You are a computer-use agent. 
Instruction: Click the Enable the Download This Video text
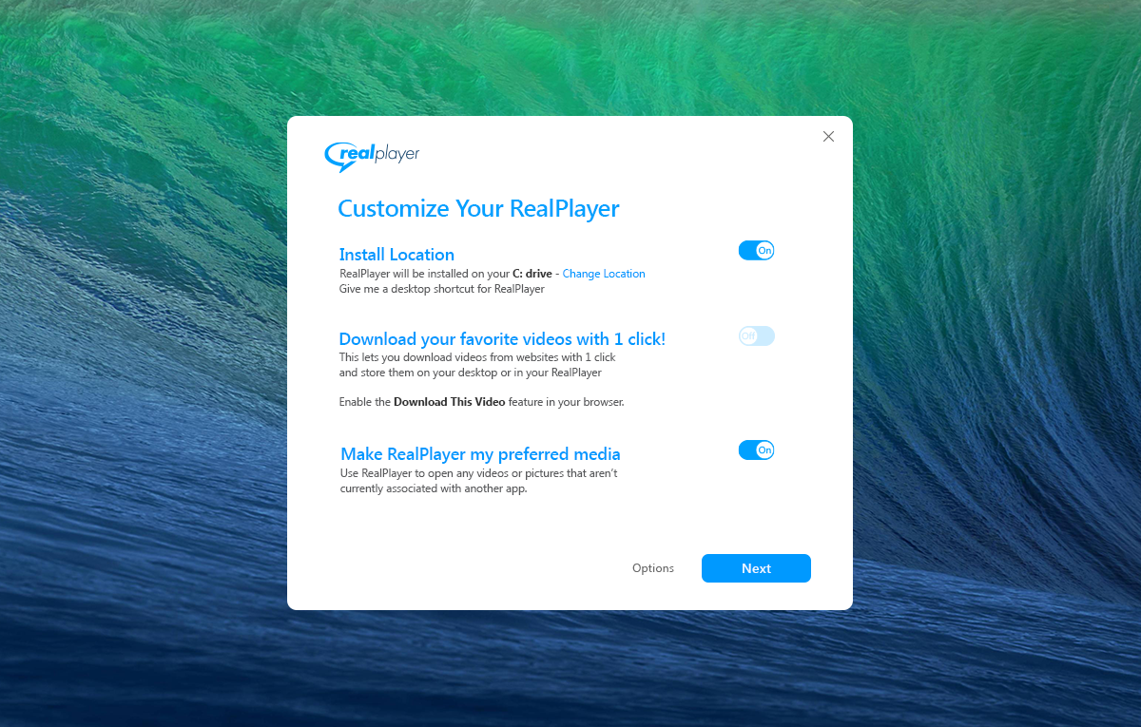pos(482,402)
